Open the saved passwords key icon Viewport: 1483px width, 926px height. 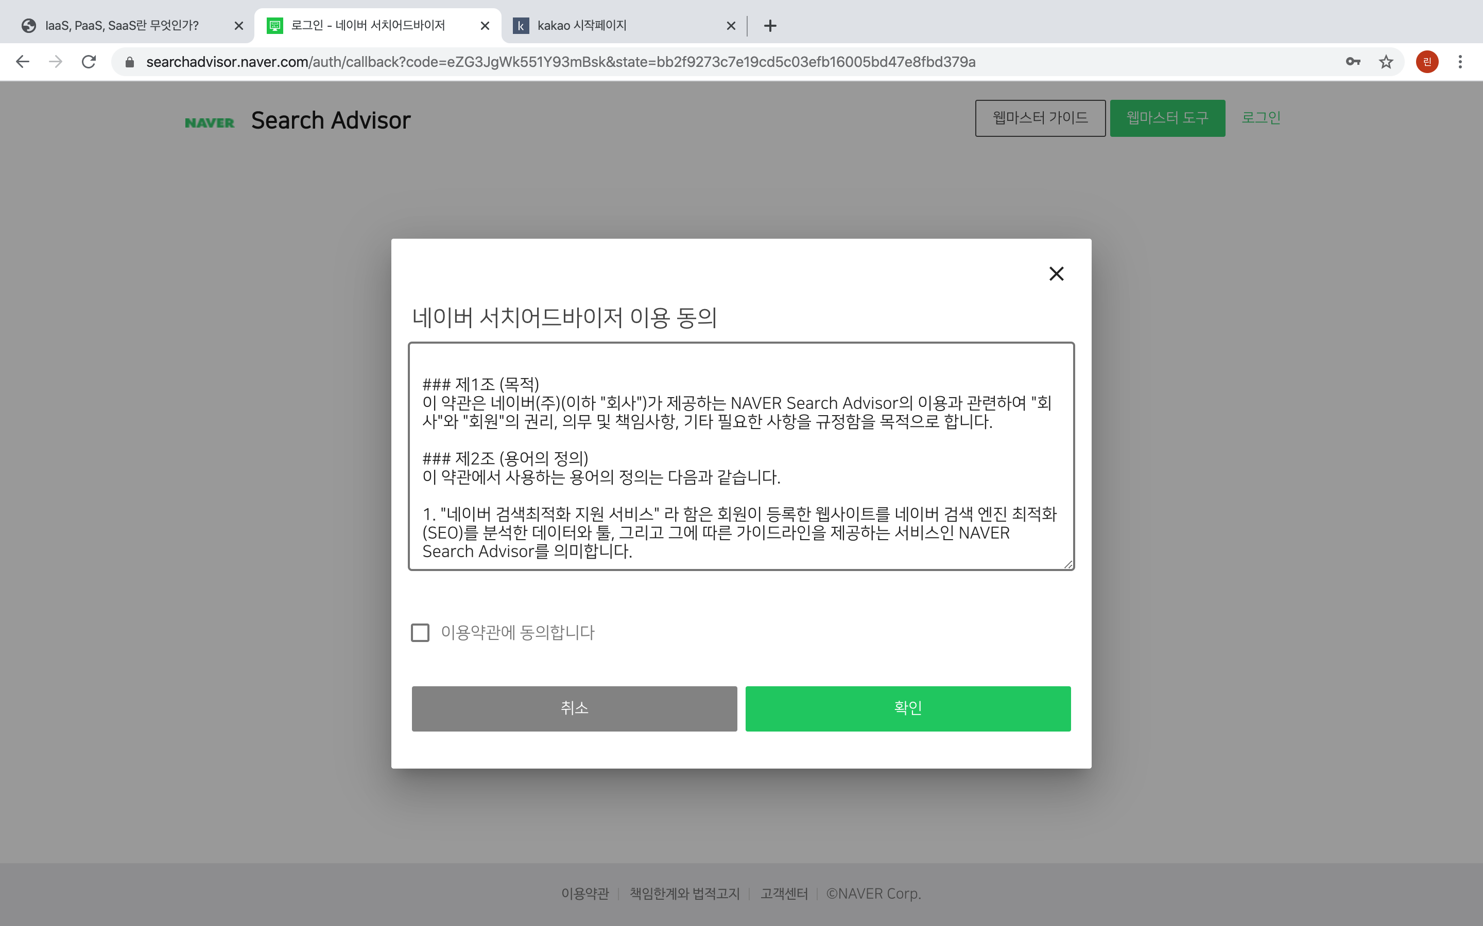pyautogui.click(x=1353, y=62)
